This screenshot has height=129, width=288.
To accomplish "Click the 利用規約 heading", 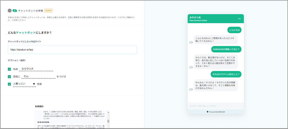I will click(39, 106).
